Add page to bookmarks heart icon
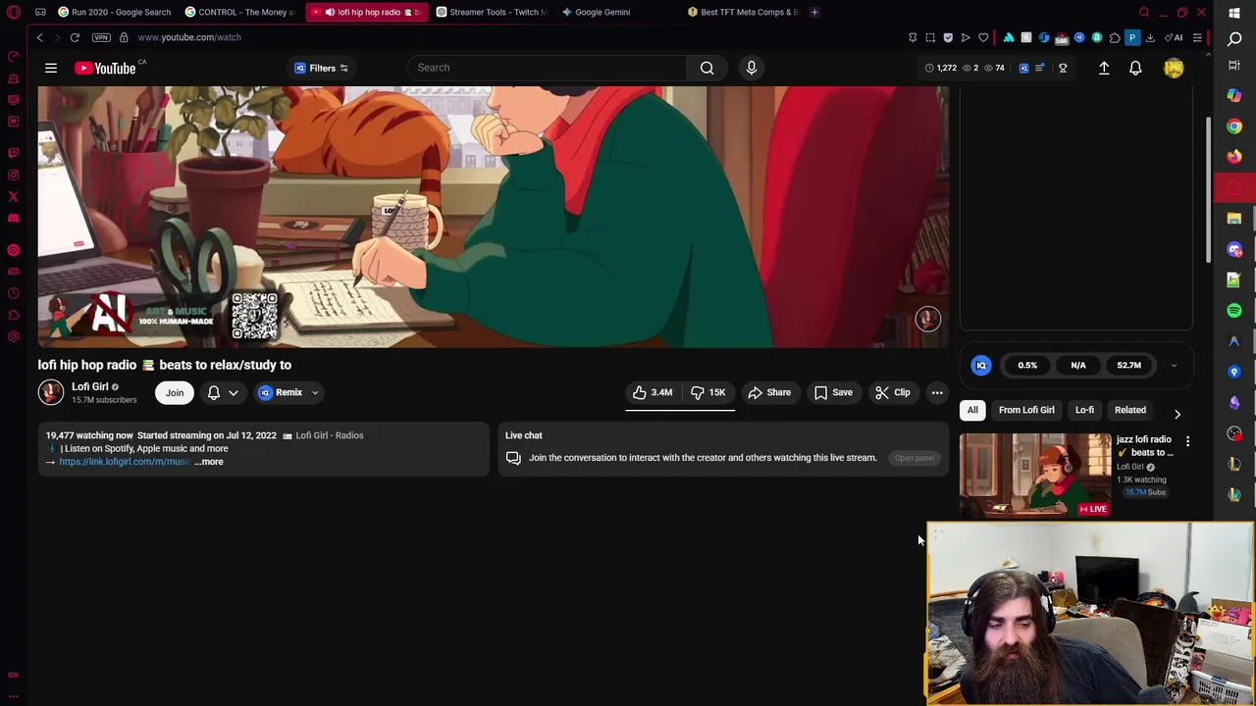1256x706 pixels. 983,38
